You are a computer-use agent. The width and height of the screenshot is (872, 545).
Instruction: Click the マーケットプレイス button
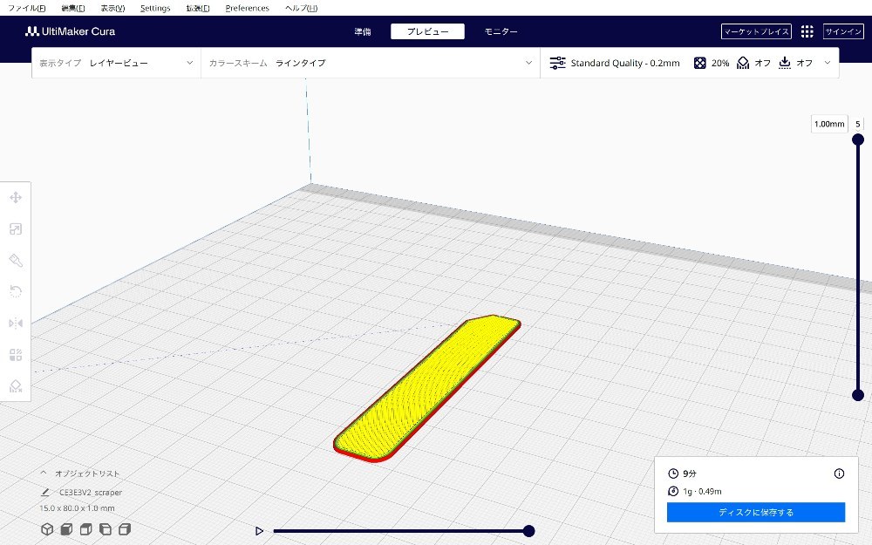pos(756,31)
